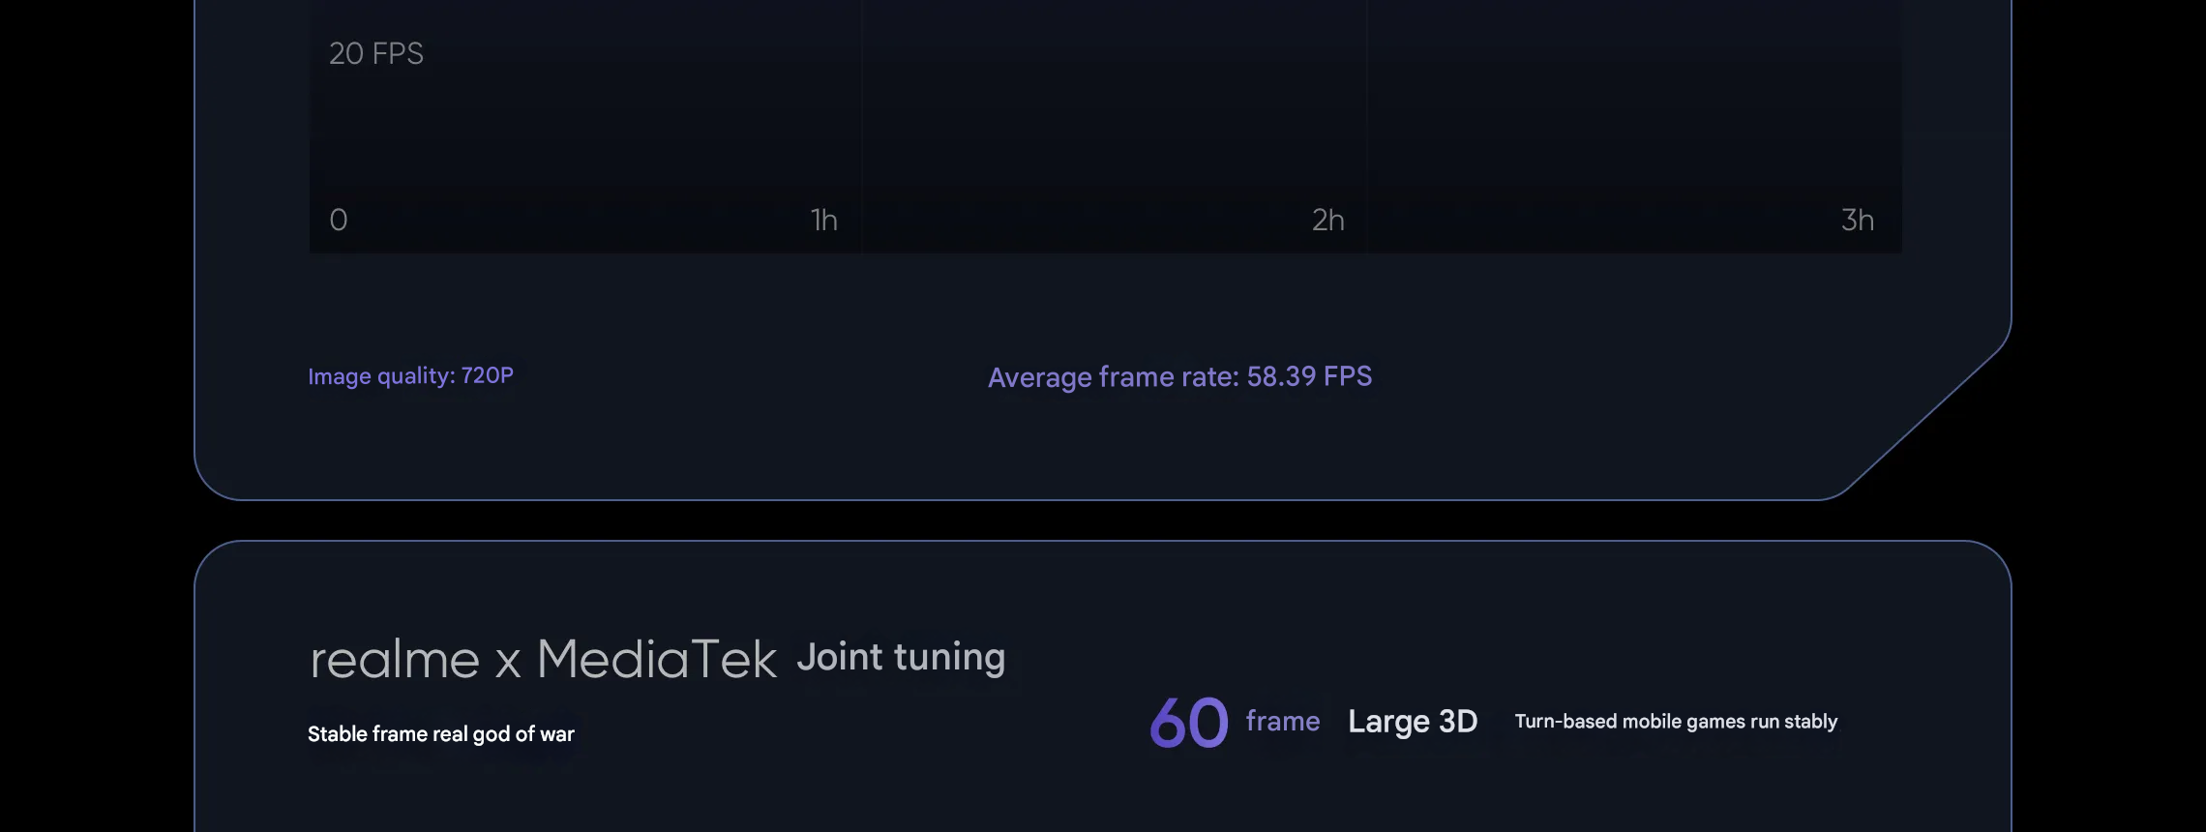Click the large purple 60 number

click(x=1189, y=723)
